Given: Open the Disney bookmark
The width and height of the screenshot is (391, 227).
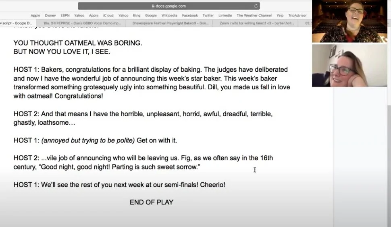Looking at the screenshot, I should click(x=50, y=15).
